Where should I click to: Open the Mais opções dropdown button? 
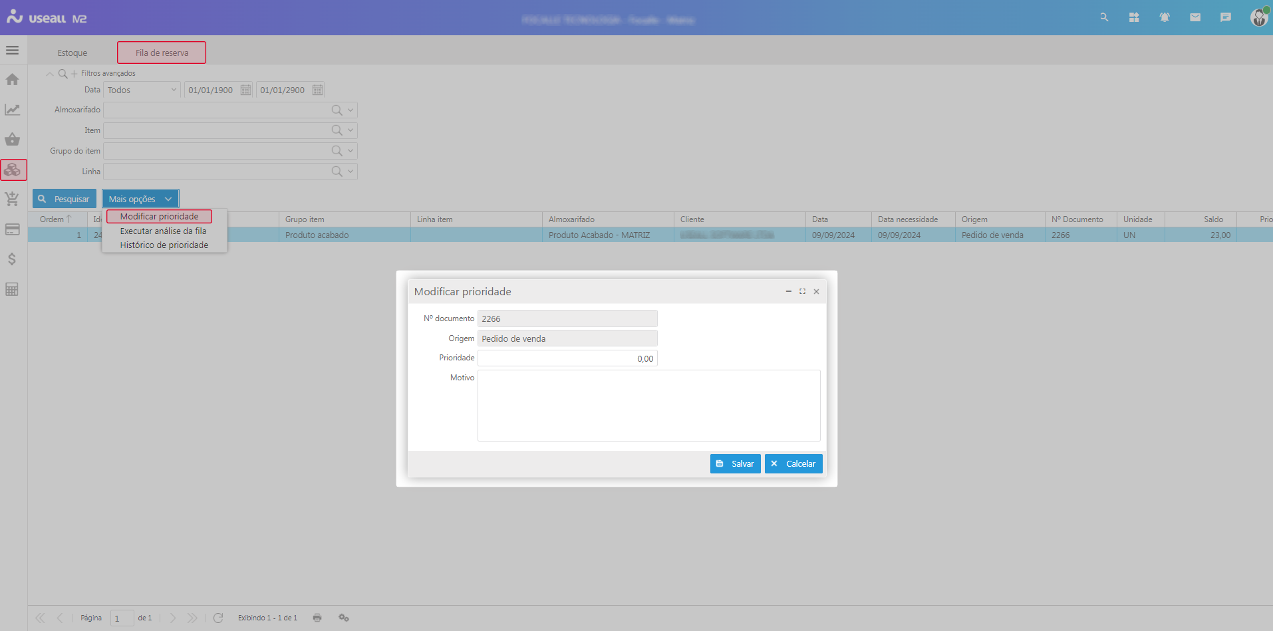pos(140,199)
